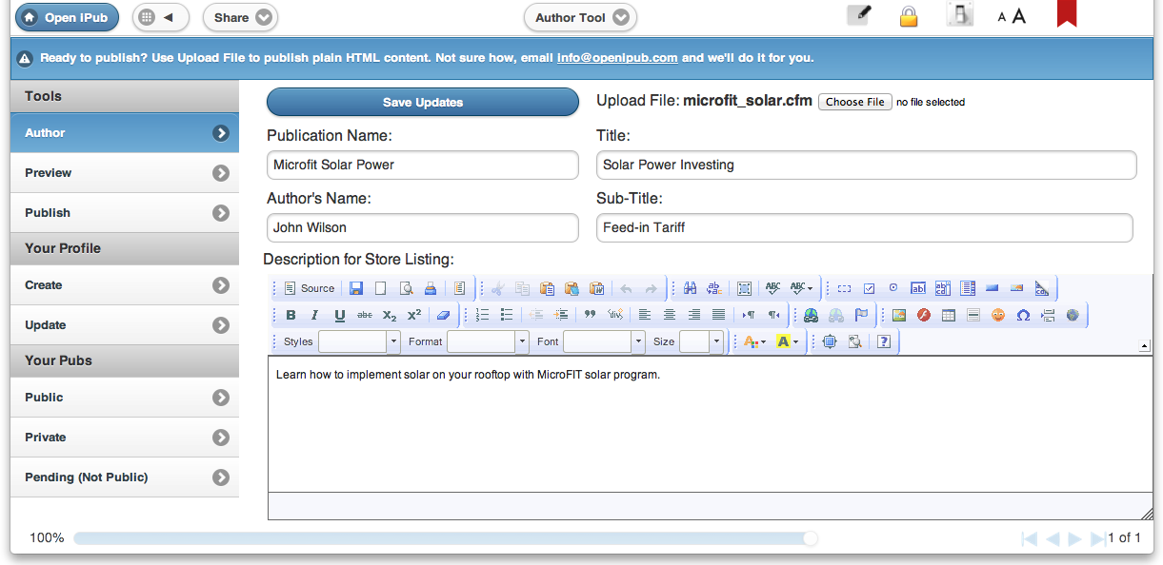Click the Bold formatting icon

291,315
